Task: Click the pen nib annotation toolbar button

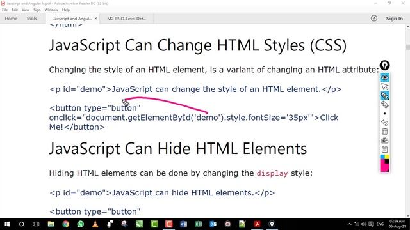Action: 384,65
